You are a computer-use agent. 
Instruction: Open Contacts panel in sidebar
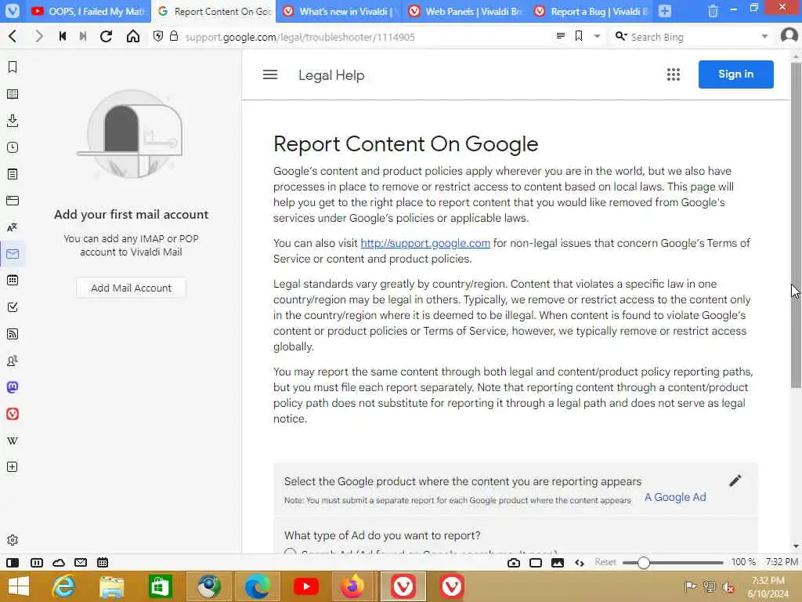click(13, 361)
